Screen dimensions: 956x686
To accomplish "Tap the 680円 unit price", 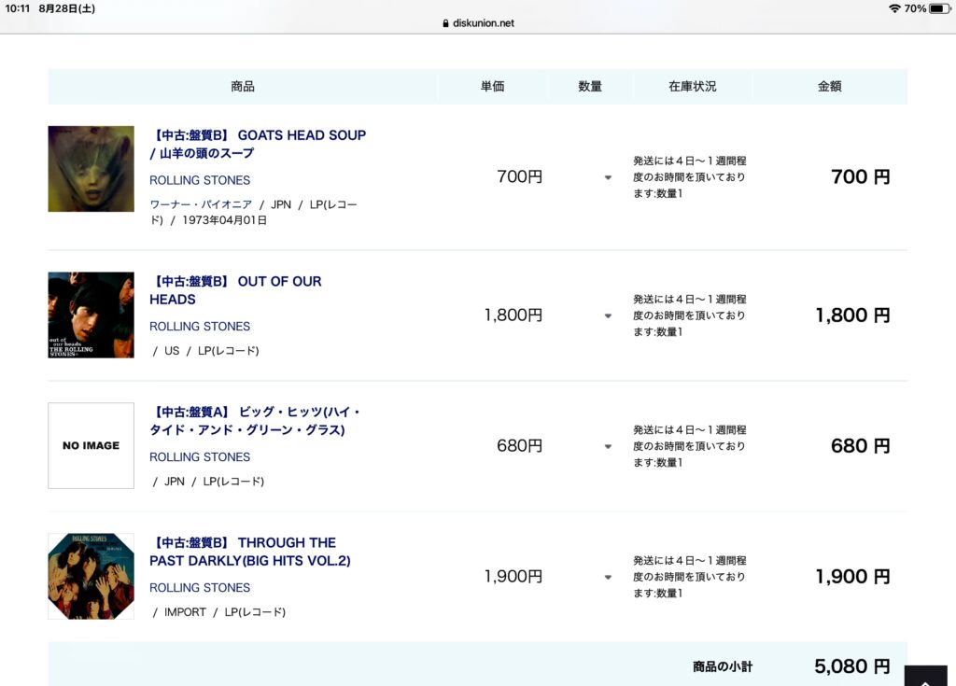I will tap(519, 446).
